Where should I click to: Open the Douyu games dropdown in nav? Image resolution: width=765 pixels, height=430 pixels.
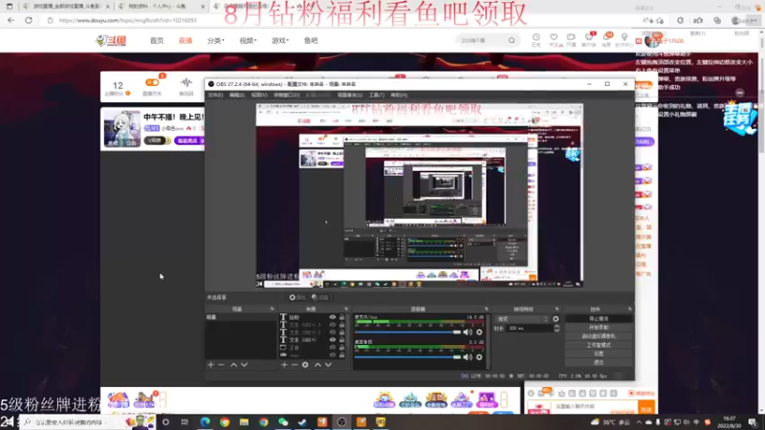(x=280, y=40)
